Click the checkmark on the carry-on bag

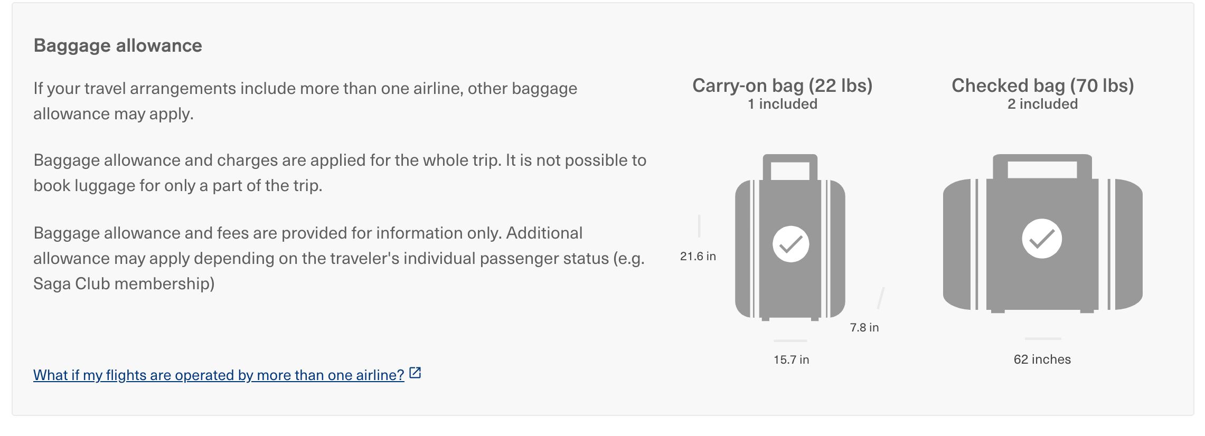pyautogui.click(x=790, y=244)
